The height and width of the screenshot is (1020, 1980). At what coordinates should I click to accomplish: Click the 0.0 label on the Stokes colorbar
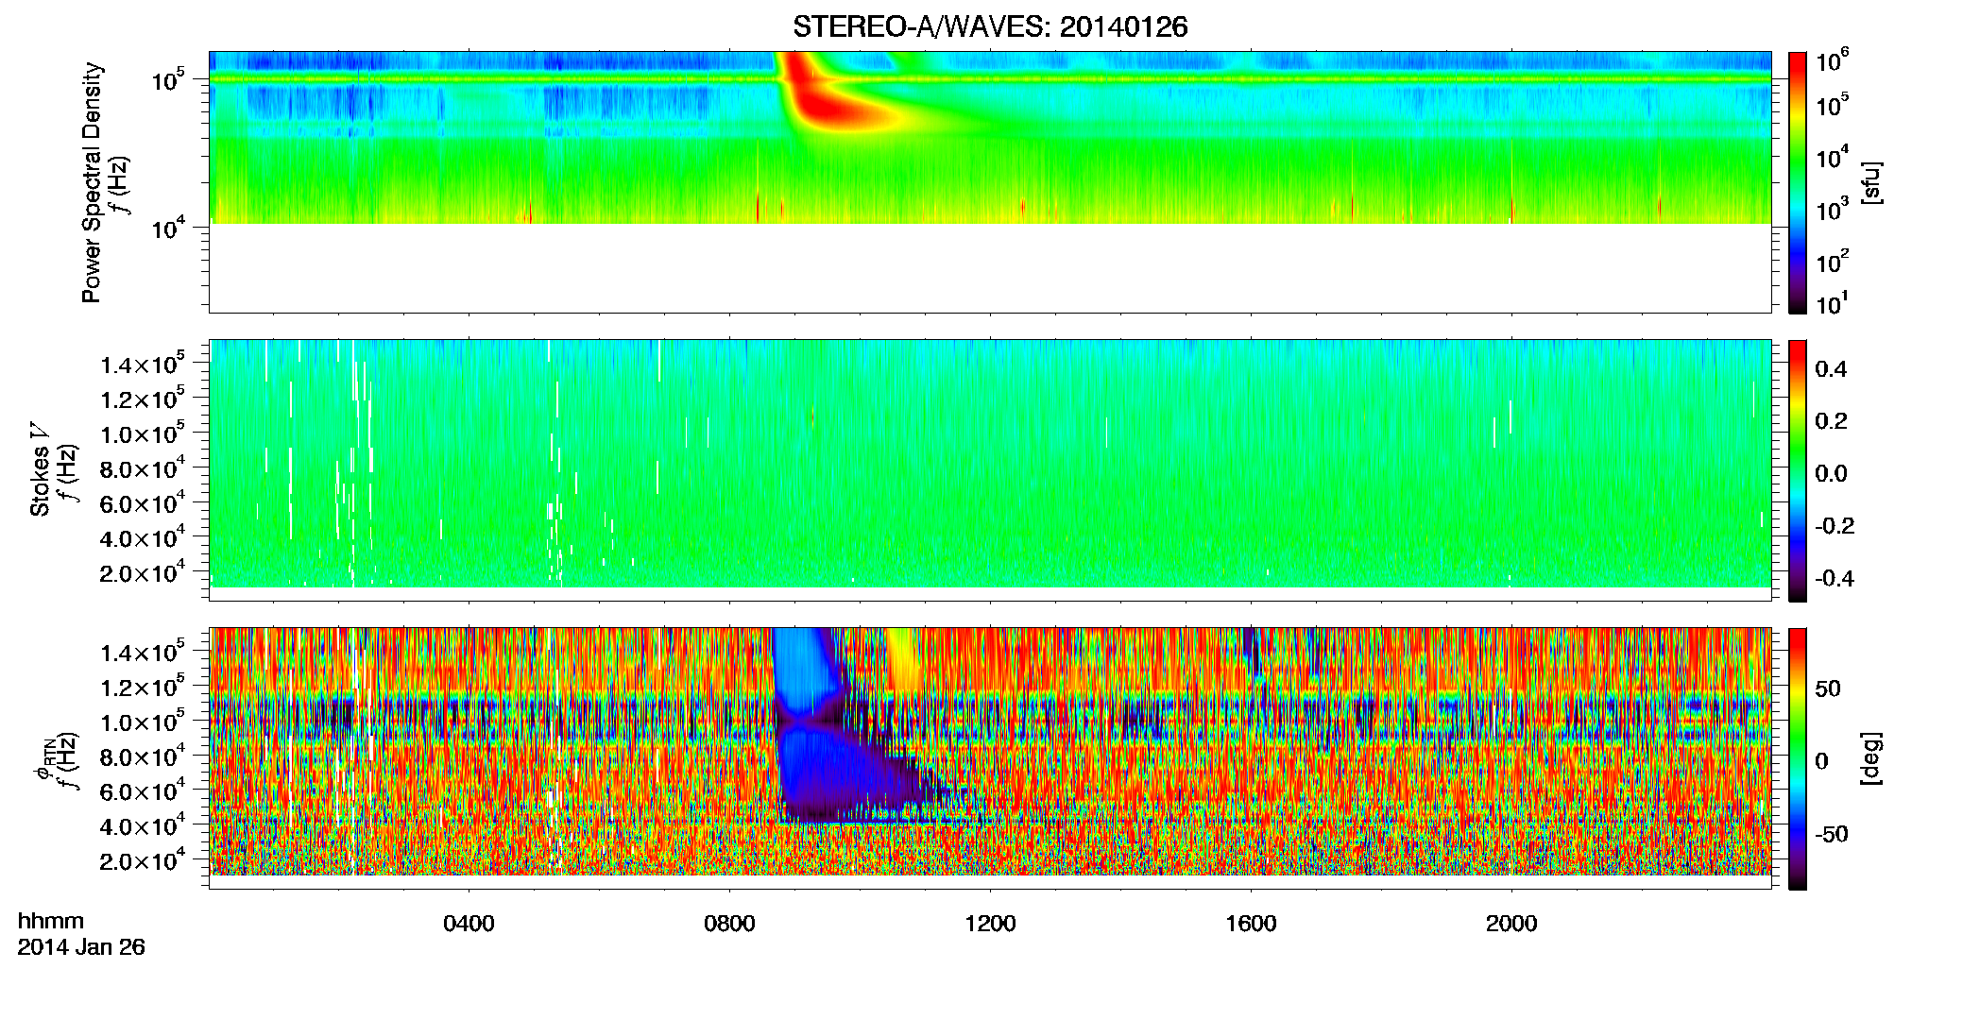1831,474
